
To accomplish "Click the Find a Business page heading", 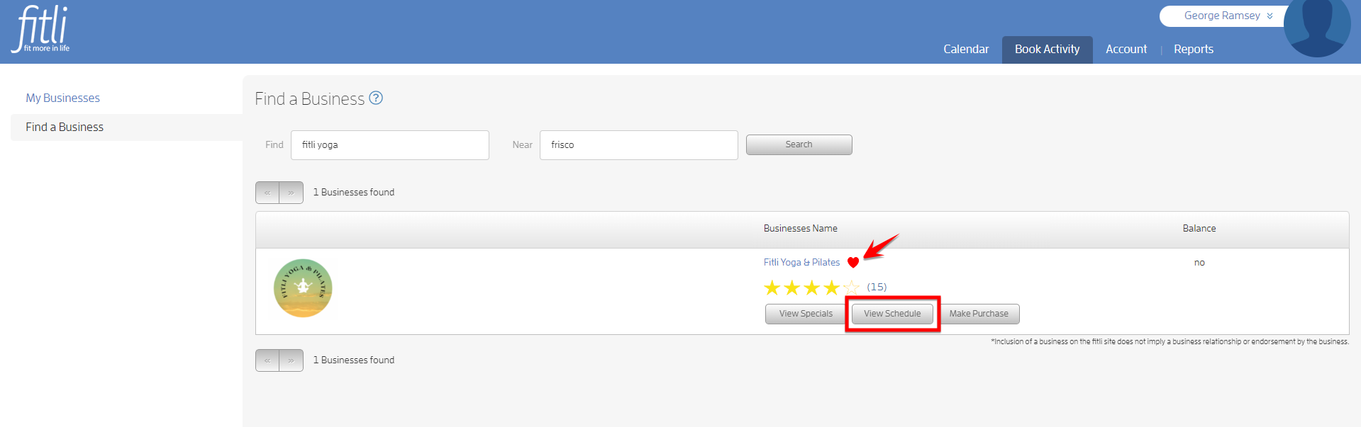I will point(309,99).
